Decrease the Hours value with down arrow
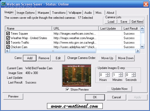This screenshot has width=150, height=111. (x=107, y=76)
